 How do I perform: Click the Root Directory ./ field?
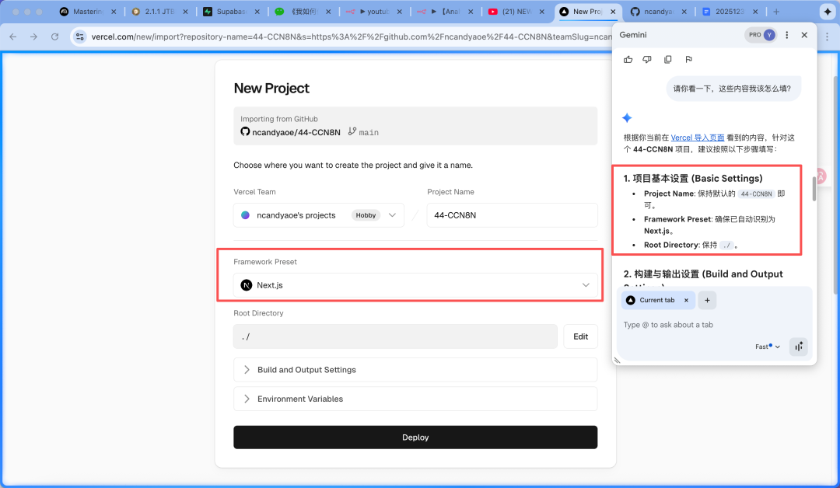click(395, 336)
